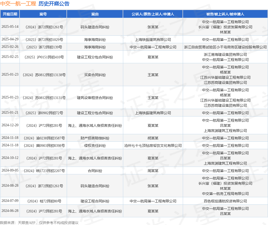Click the 公诉人/原告/上诉人/申请人 column header

(x=153, y=14)
